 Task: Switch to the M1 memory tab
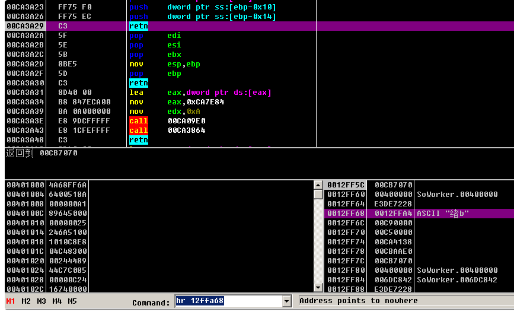coord(11,301)
